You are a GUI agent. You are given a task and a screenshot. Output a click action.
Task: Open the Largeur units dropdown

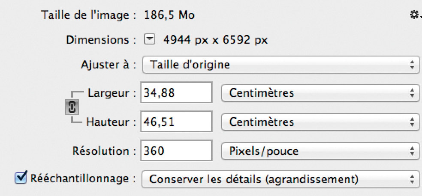pyautogui.click(x=320, y=93)
